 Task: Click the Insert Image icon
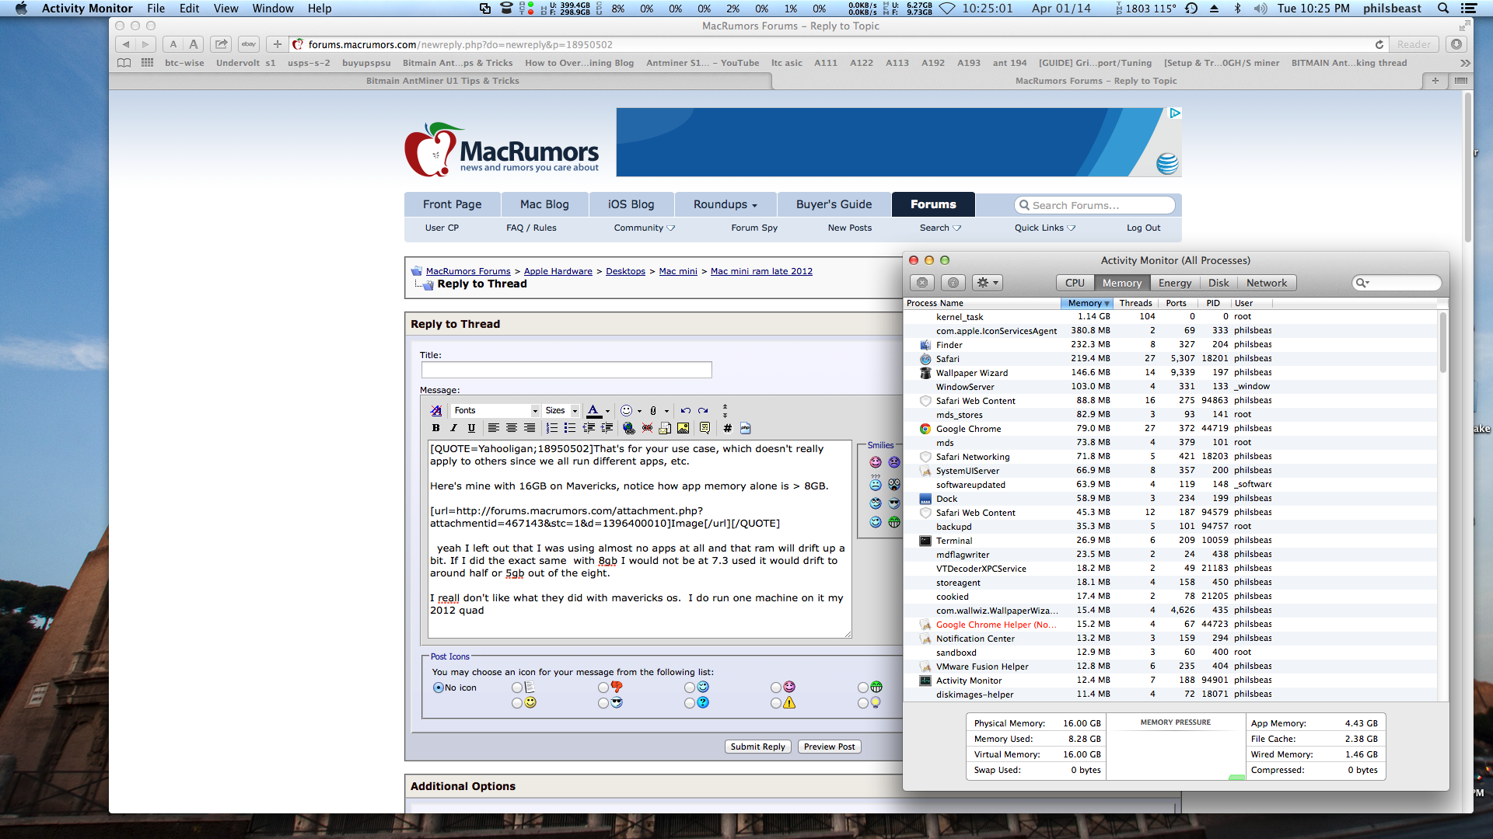click(683, 428)
